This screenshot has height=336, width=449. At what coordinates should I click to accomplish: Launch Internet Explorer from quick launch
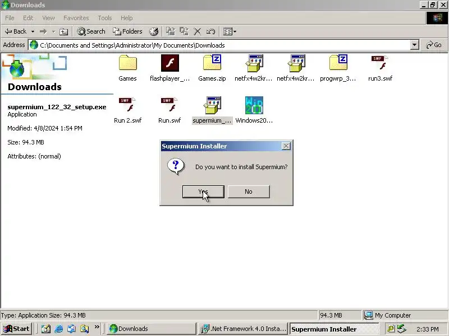click(x=59, y=329)
